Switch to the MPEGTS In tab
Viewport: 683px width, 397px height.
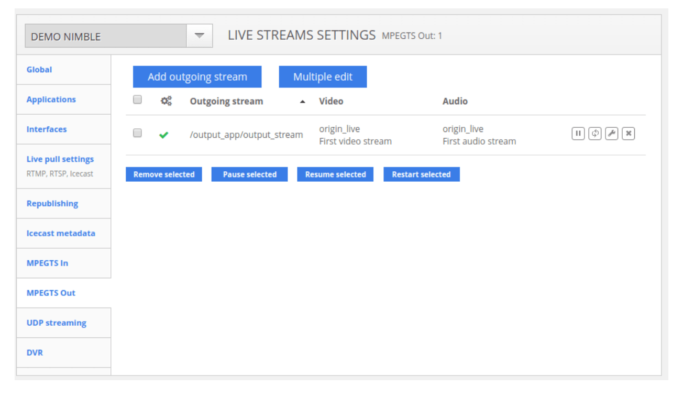(x=47, y=263)
